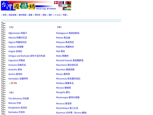Screen dimensions: 153x115
Task: Open Mexico 墨西哥 link
Action: 63,74
